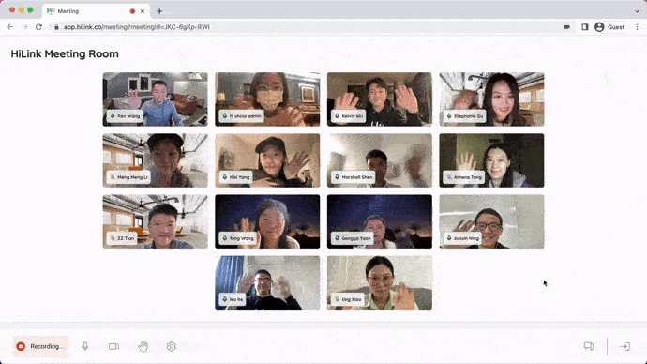This screenshot has height=364, width=647.
Task: Go back in browser history
Action: pyautogui.click(x=10, y=27)
